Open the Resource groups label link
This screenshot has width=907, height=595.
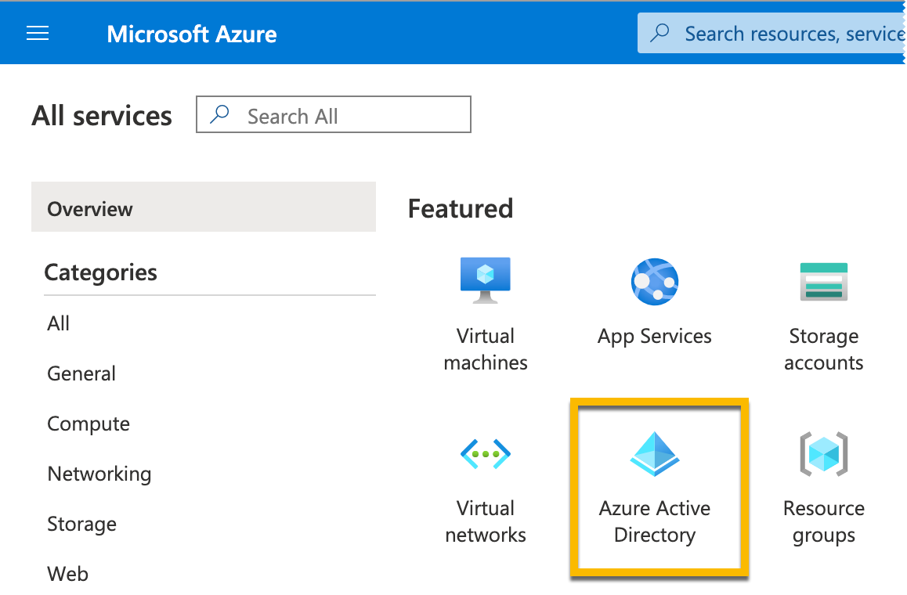point(824,521)
